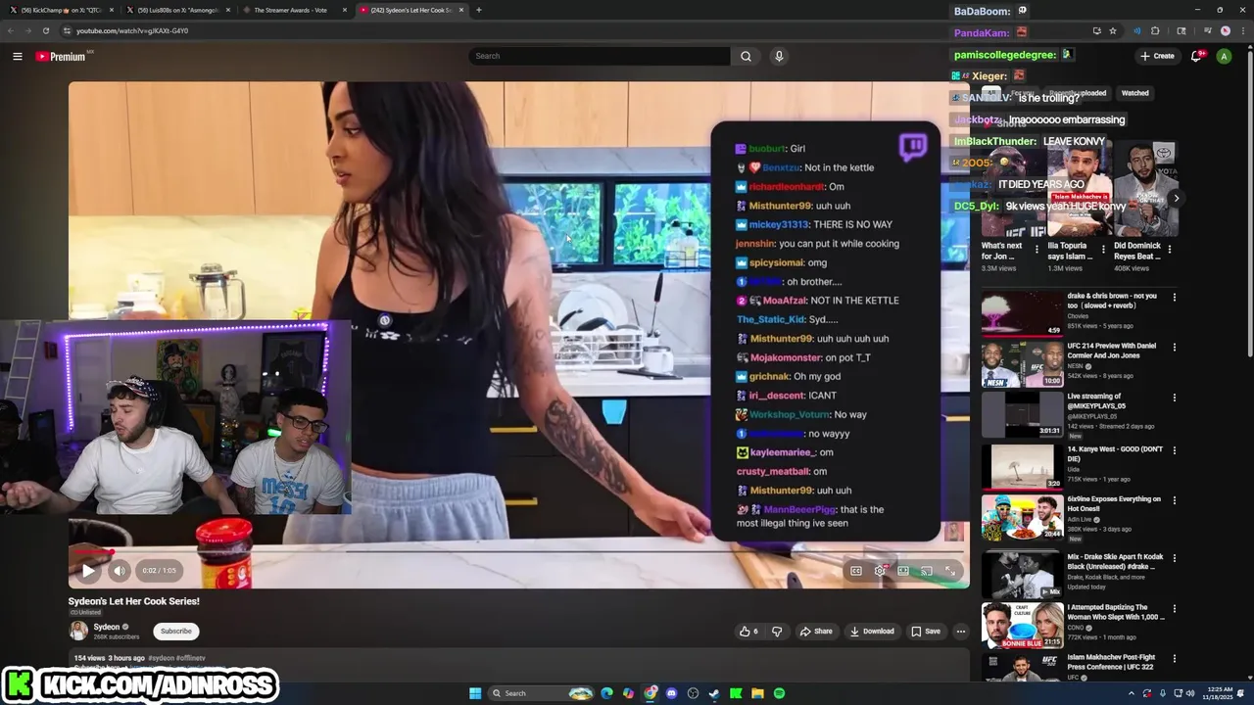Reload the YouTube page

pos(46,30)
